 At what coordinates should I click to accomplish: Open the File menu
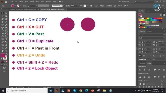(12, 2)
